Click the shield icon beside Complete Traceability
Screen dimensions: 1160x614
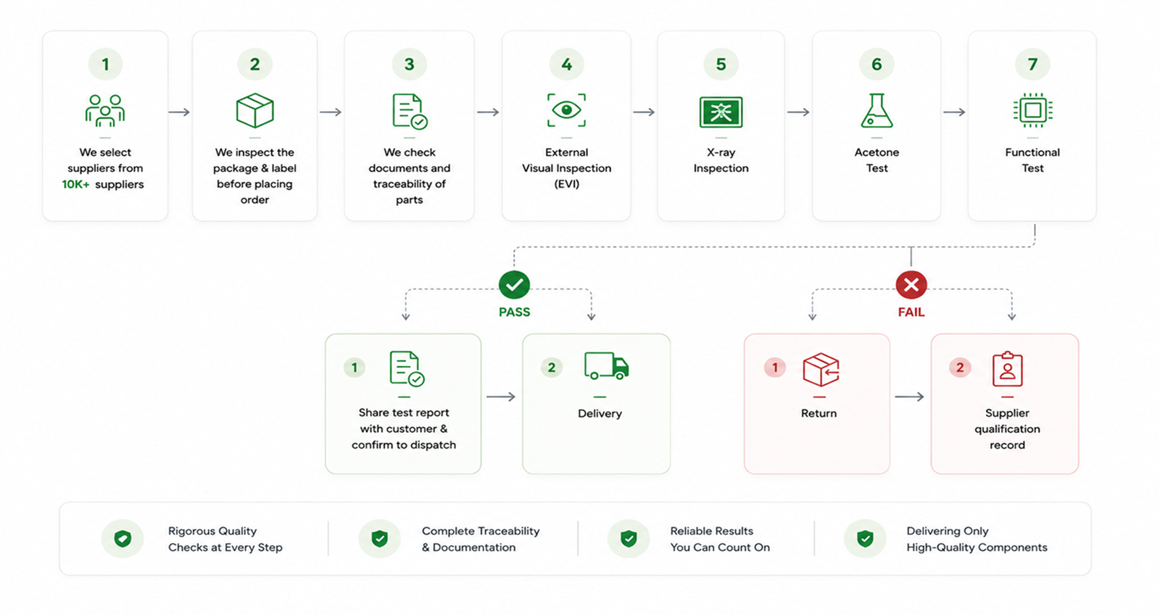379,539
